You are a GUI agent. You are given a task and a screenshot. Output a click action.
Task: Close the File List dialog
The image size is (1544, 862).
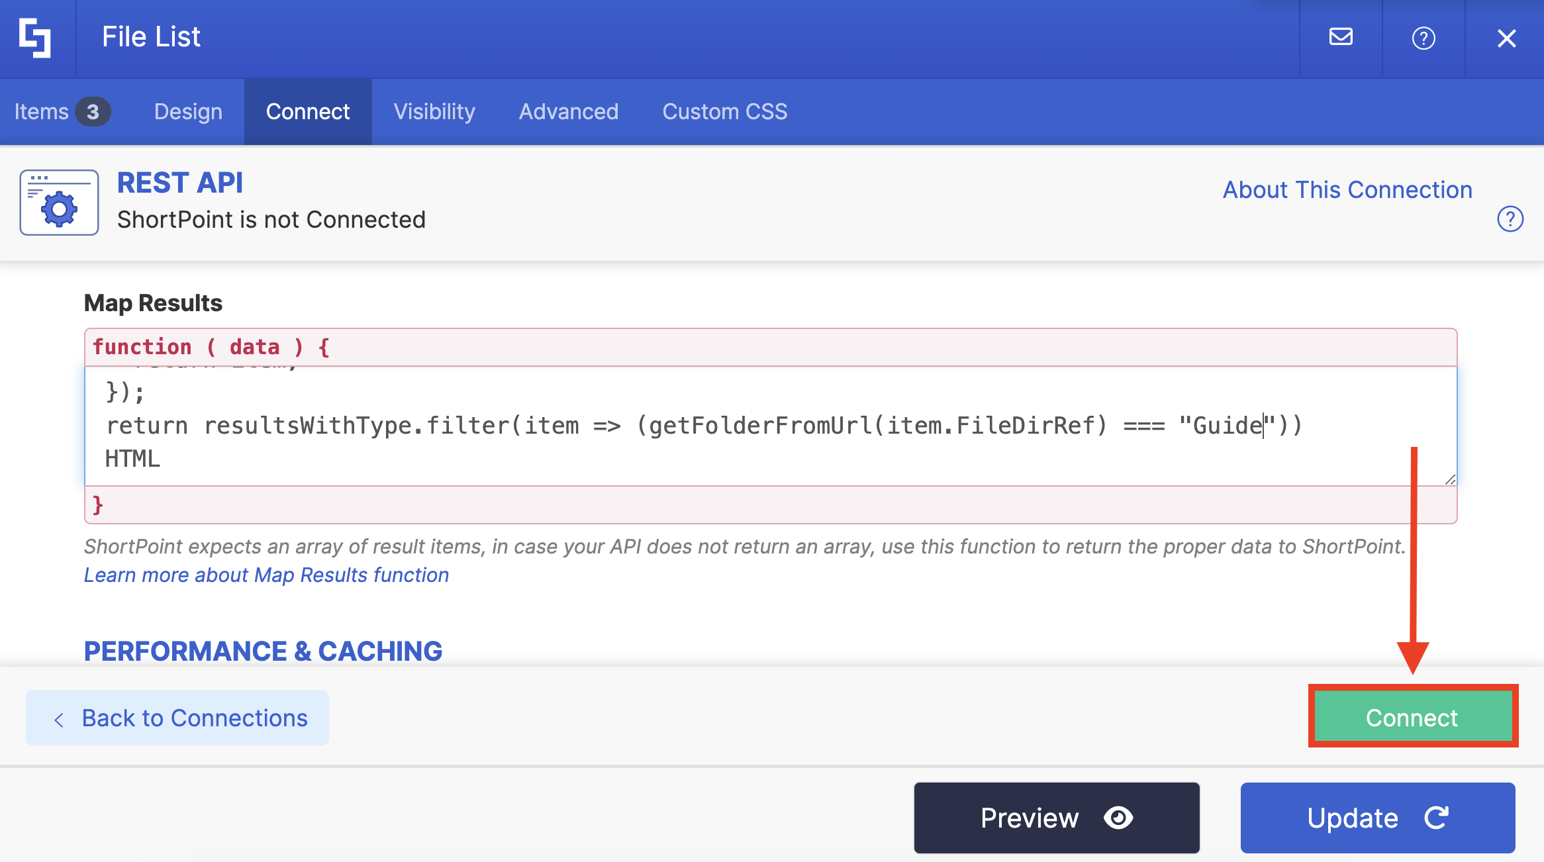(1506, 38)
